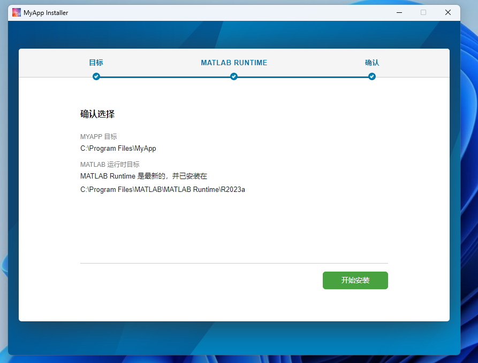Click the 确认选择 heading
The width and height of the screenshot is (478, 363).
(x=97, y=114)
